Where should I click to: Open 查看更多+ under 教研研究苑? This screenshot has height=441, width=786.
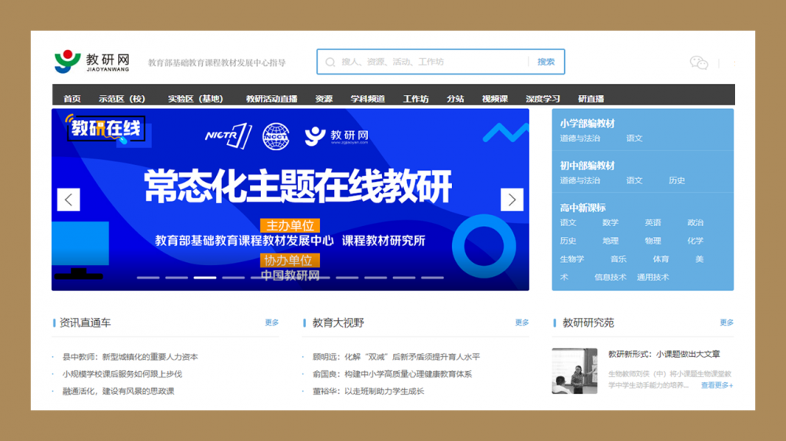(717, 385)
